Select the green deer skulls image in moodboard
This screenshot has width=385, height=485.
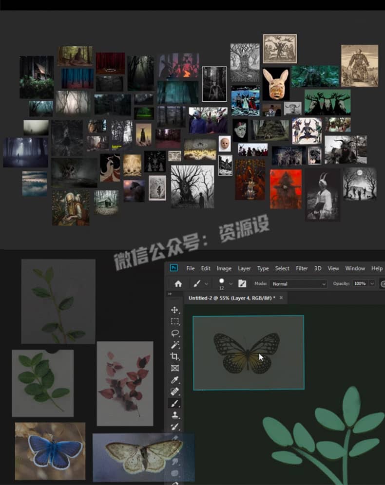click(327, 102)
